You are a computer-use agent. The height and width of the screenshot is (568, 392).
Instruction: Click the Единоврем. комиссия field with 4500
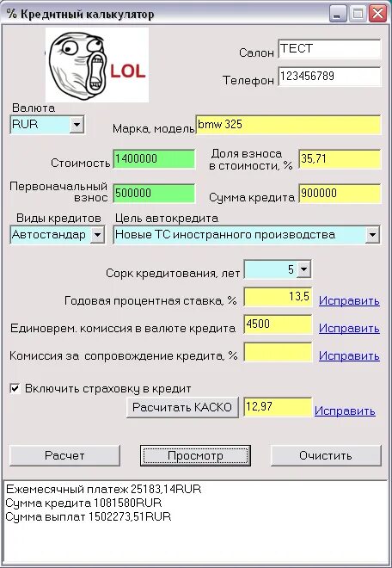278,324
